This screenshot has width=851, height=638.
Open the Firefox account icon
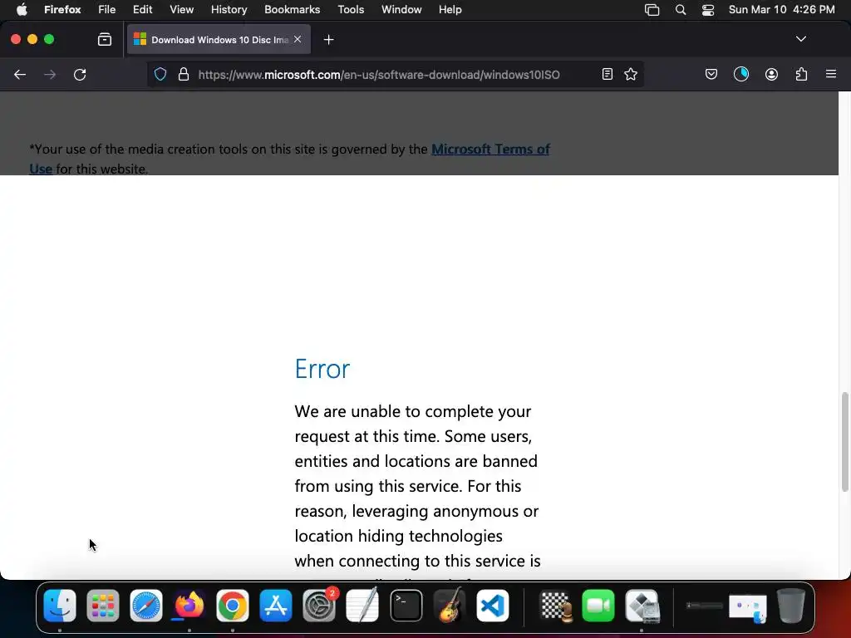tap(771, 74)
